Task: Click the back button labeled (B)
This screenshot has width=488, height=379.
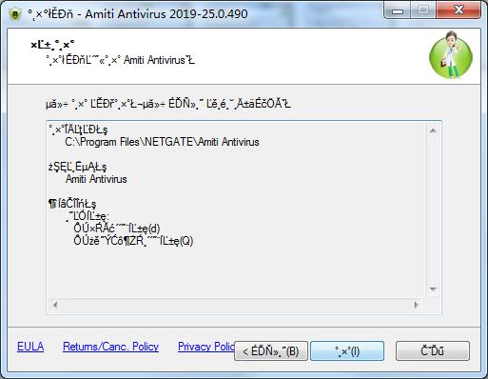Action: click(x=271, y=350)
